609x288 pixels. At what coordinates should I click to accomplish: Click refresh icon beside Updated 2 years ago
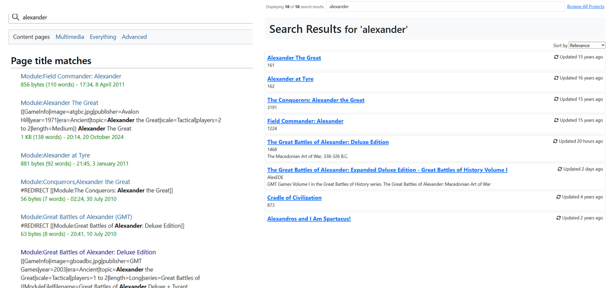[x=558, y=218]
